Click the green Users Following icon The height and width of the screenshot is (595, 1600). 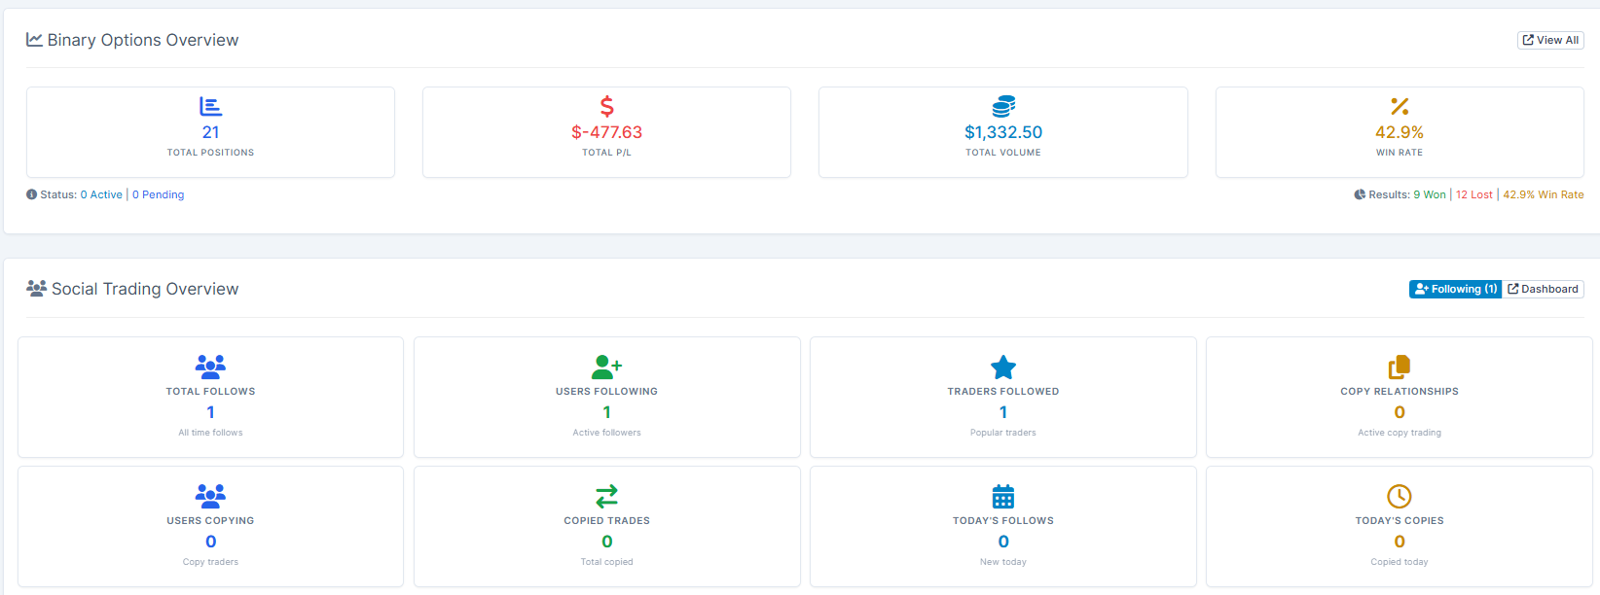[x=606, y=367]
